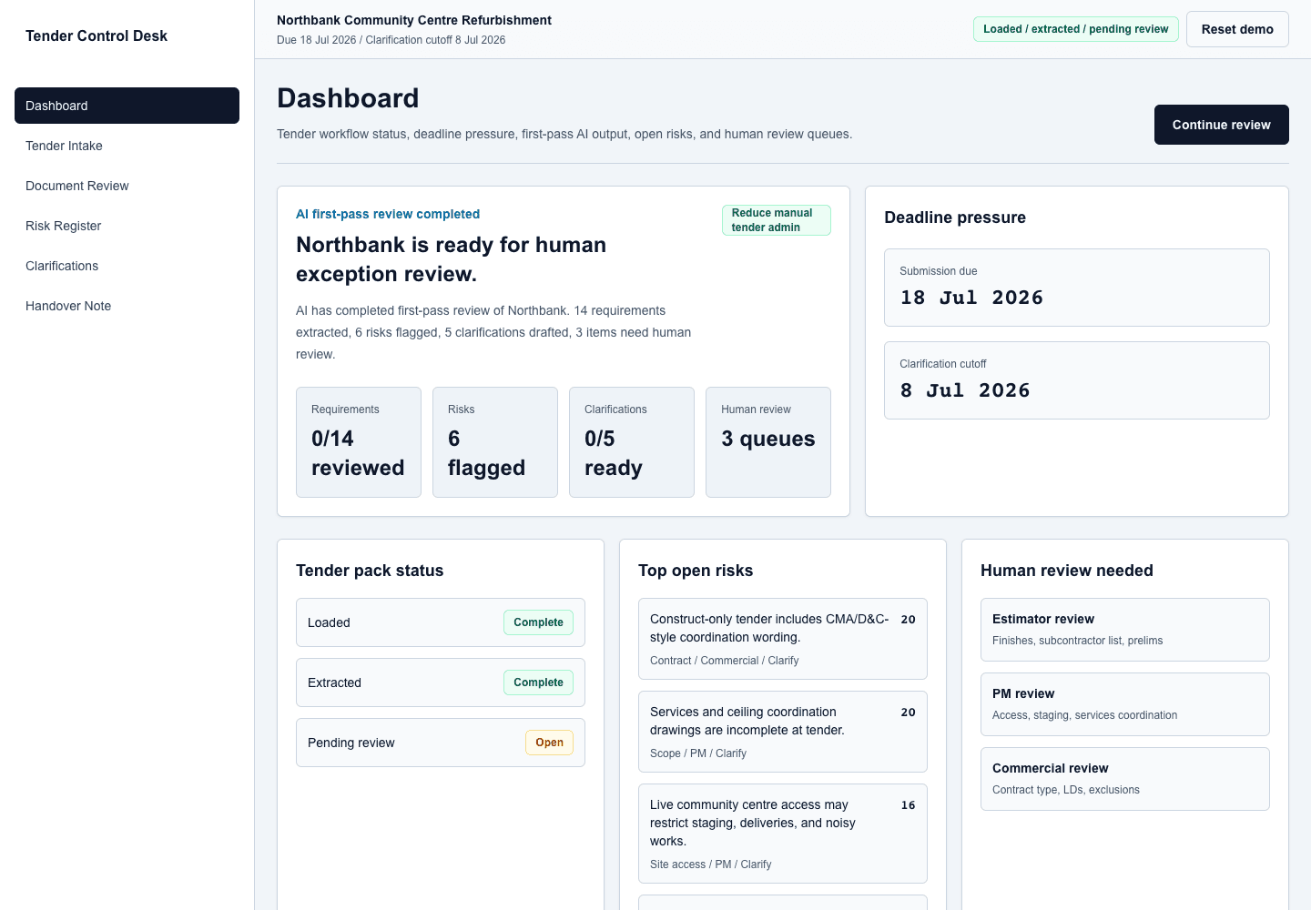Select the Human review 3 queues card

coord(768,442)
